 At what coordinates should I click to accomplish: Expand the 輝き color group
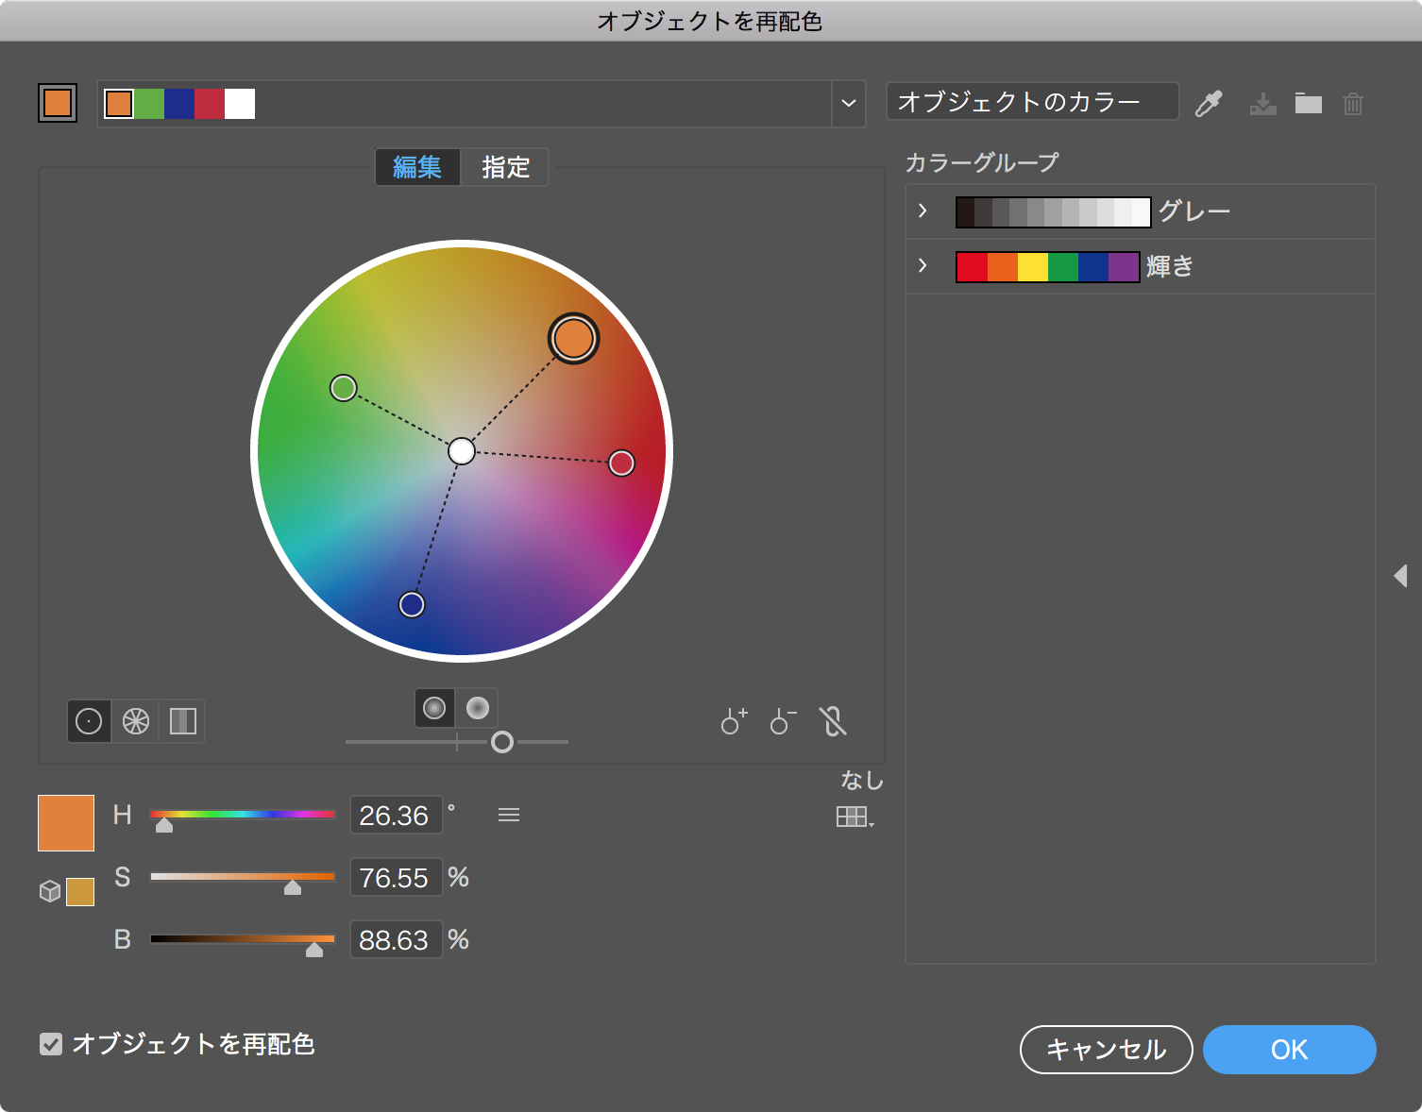tap(923, 266)
